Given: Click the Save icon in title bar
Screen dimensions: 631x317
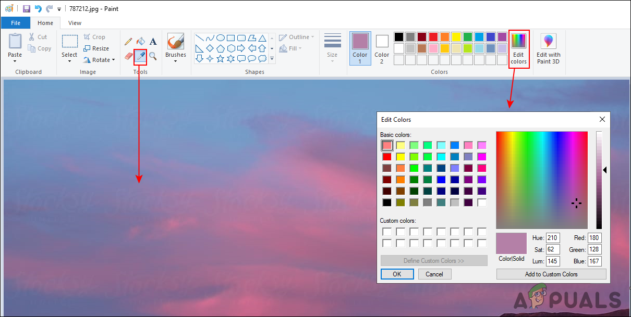Looking at the screenshot, I should pos(27,9).
